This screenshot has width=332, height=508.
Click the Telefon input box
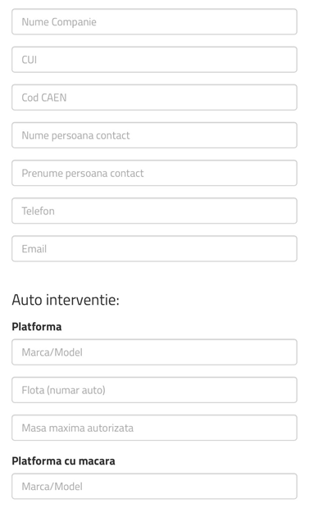pyautogui.click(x=154, y=211)
